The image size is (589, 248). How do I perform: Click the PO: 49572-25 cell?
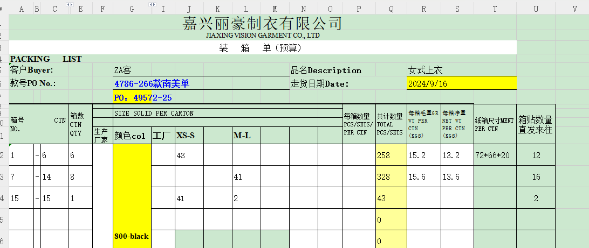click(x=143, y=97)
